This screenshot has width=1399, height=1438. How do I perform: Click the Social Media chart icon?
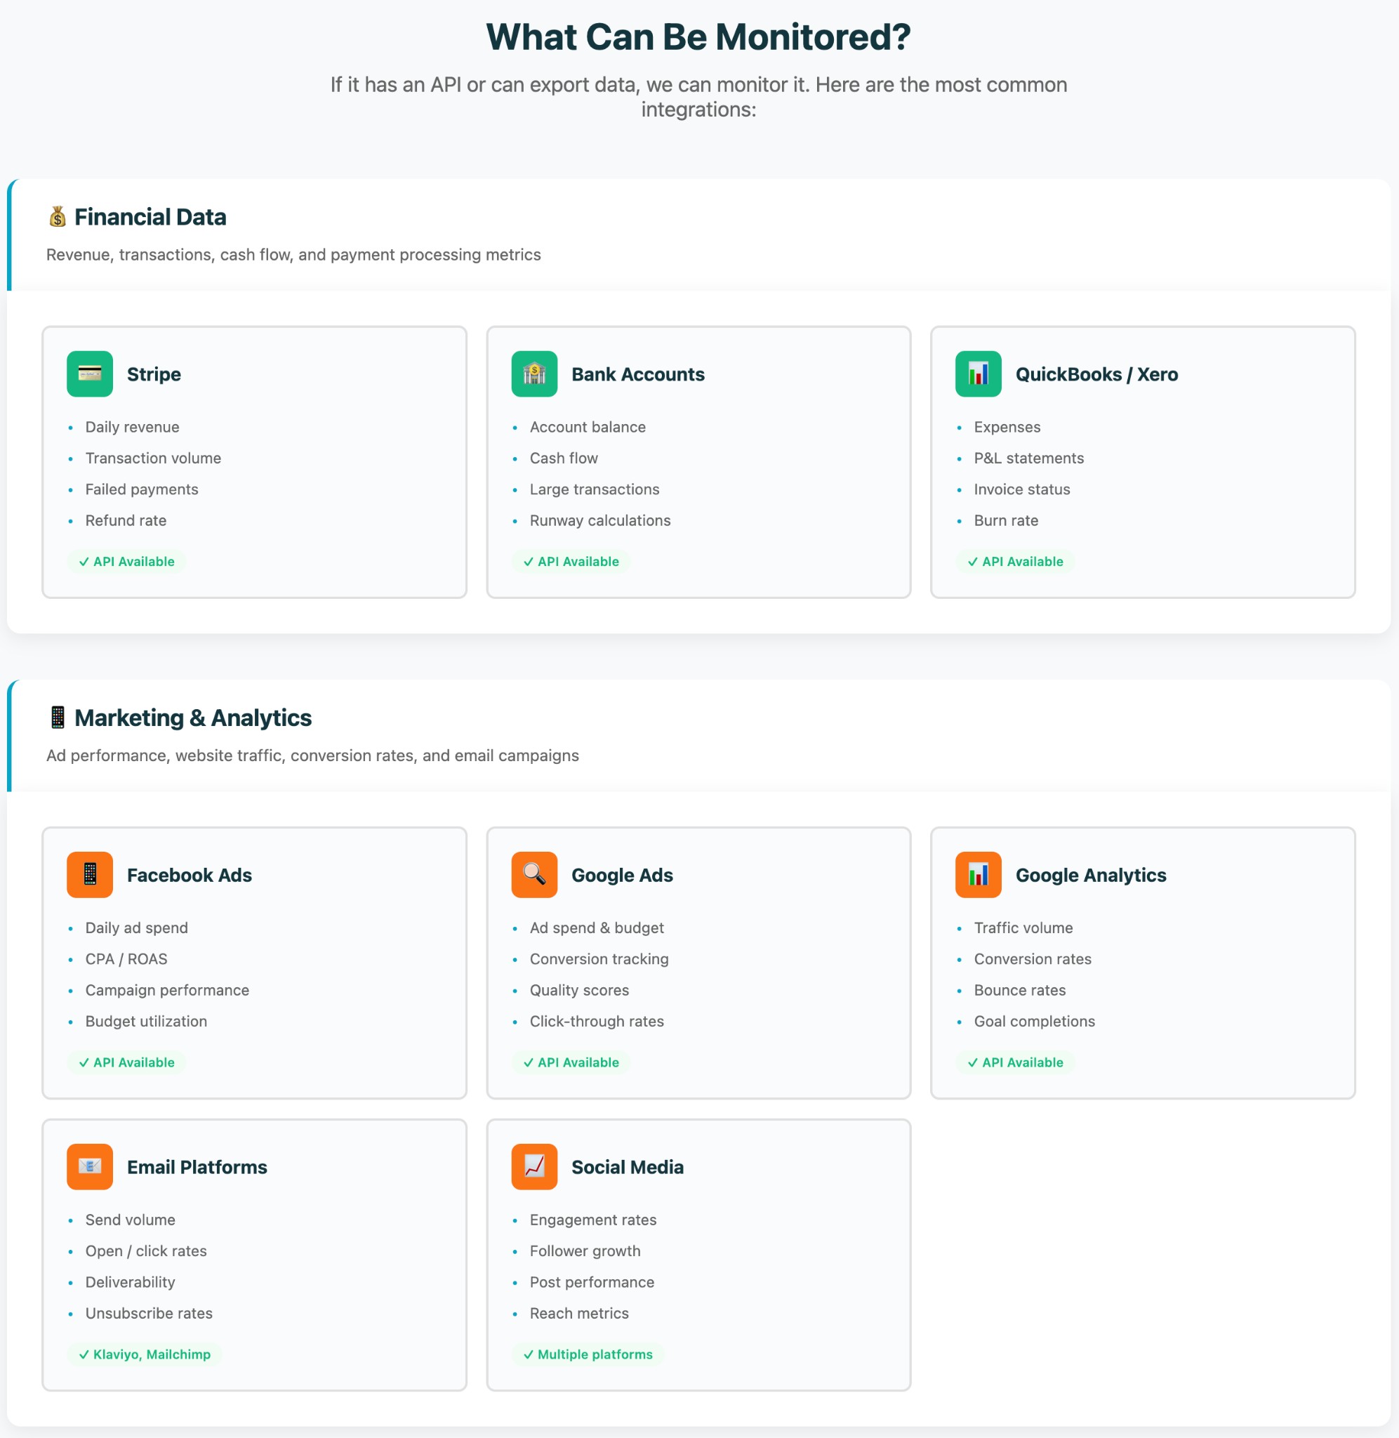point(534,1167)
